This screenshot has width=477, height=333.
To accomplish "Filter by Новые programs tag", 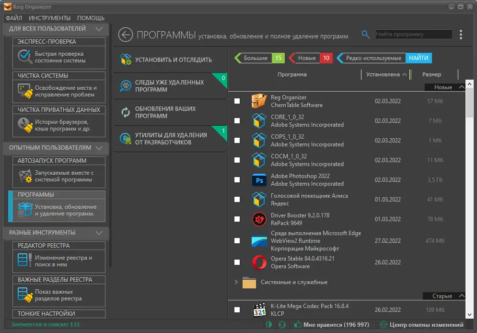I will (x=311, y=58).
